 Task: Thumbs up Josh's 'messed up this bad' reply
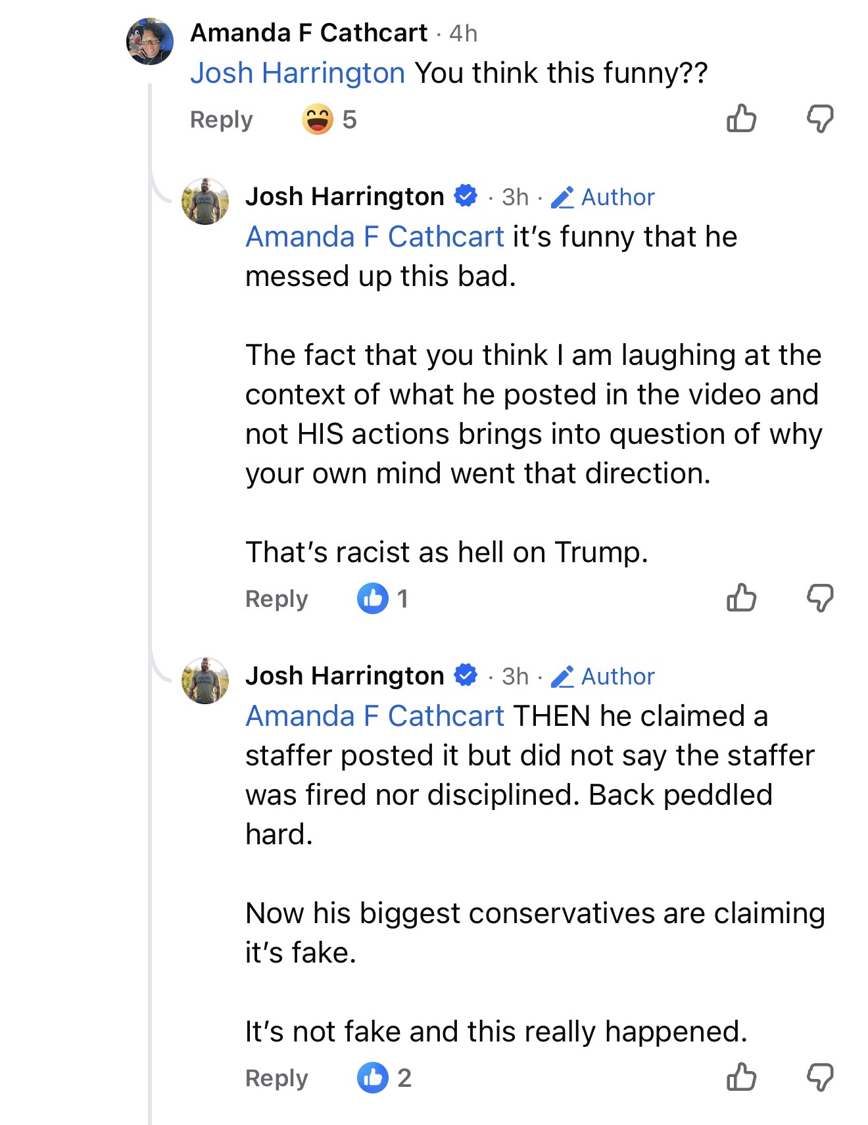point(741,598)
